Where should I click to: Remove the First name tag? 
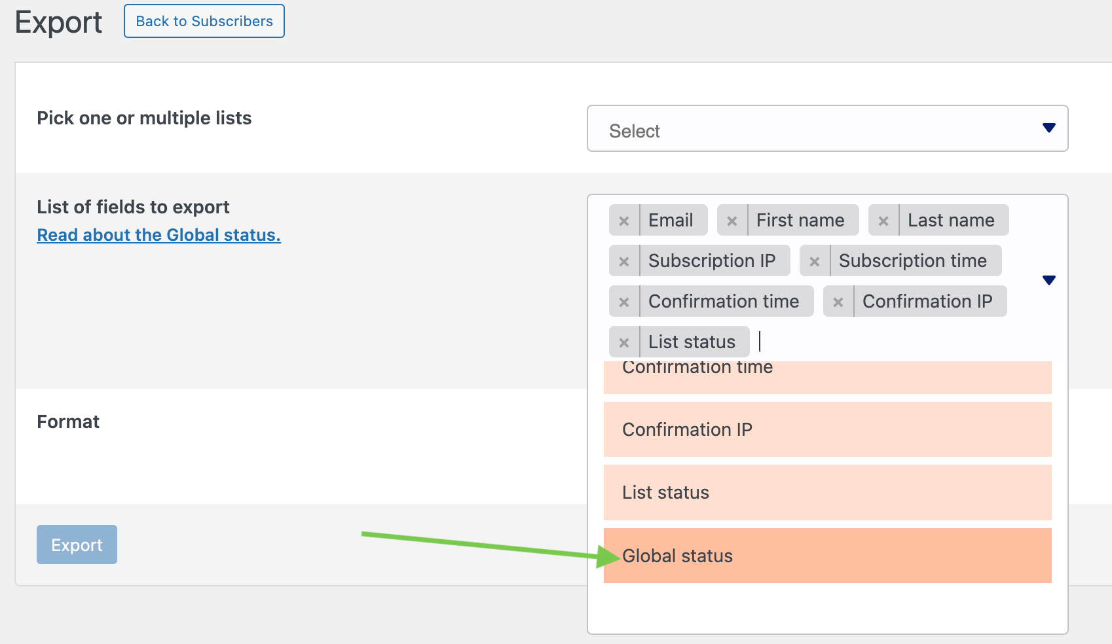[732, 221]
